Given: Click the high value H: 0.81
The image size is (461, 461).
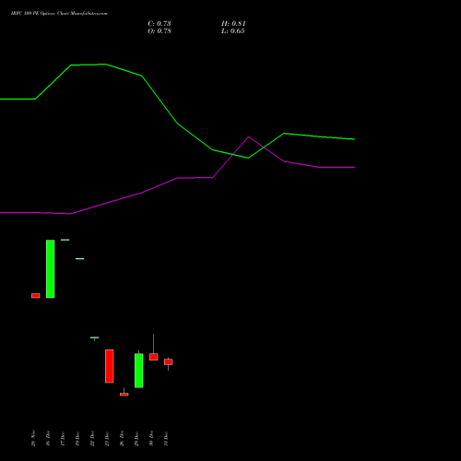Looking at the screenshot, I should 233,24.
